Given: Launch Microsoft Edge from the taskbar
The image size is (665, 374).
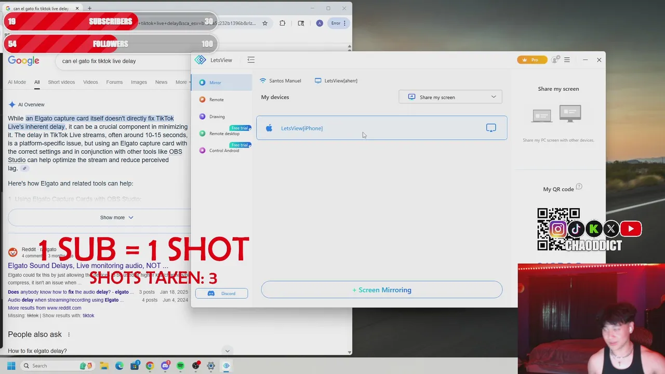Looking at the screenshot, I should tap(119, 366).
